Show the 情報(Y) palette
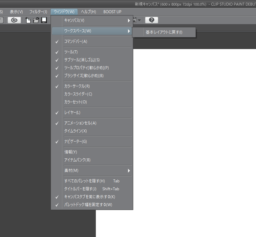Image resolution: width=256 pixels, height=237 pixels. coord(92,152)
